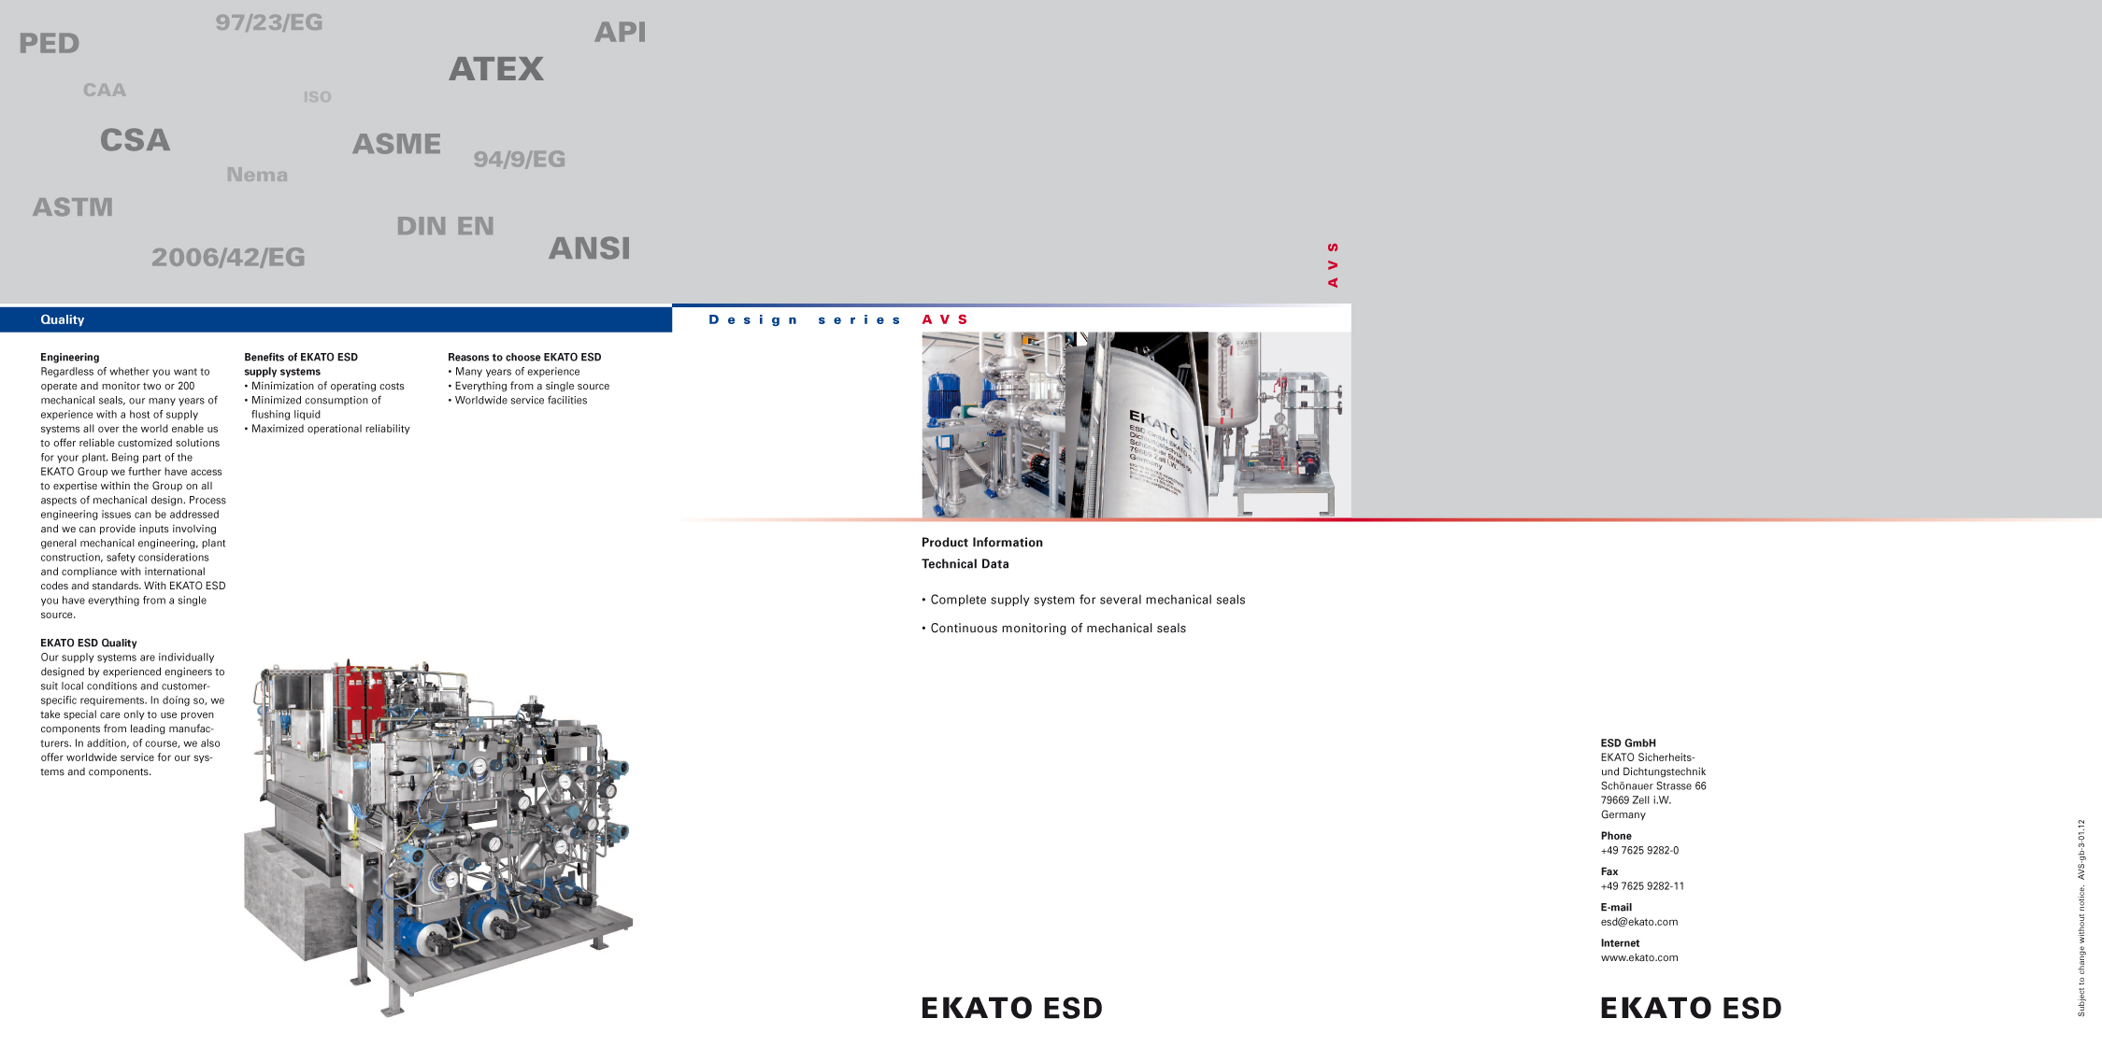This screenshot has width=2102, height=1061.
Task: Click the 'ATEX' word in header
Action: (495, 69)
